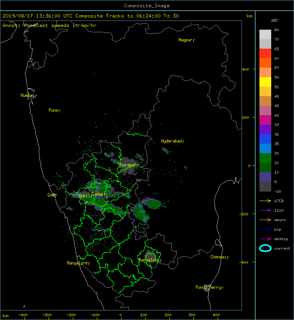Click the magenta storm core southeast of Gadag
294x320 pixels.
[145, 219]
